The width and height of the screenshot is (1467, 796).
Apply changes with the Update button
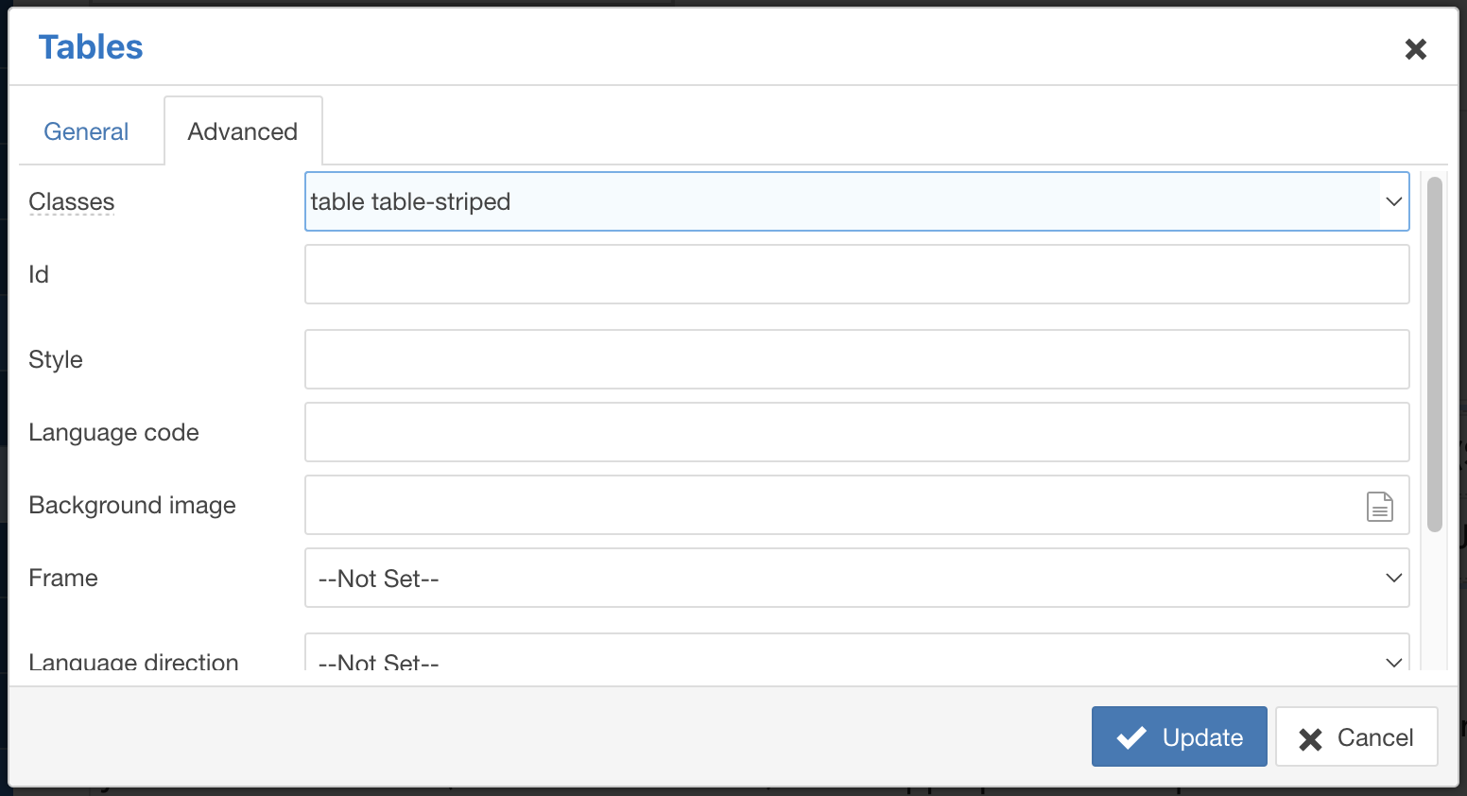pyautogui.click(x=1179, y=736)
